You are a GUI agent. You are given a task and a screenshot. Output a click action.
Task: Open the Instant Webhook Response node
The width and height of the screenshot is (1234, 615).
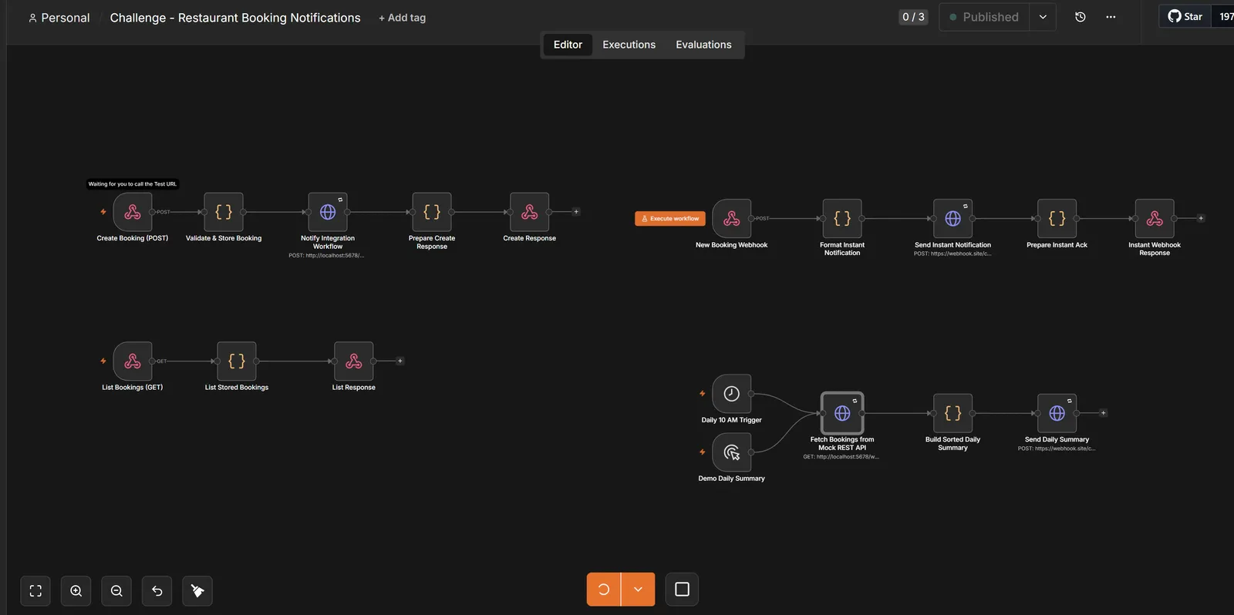[1155, 219]
